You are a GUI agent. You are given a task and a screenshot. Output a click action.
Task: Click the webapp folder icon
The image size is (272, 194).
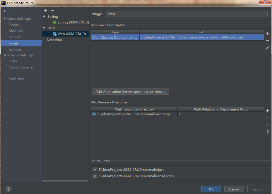(x=94, y=114)
